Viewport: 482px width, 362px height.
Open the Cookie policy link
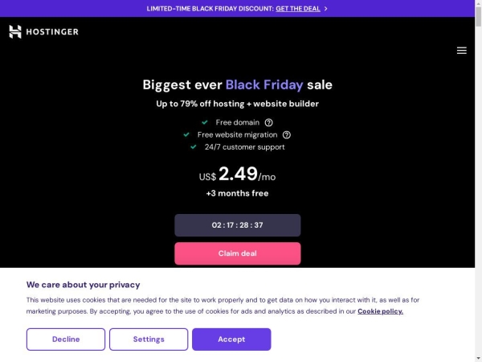pos(380,311)
